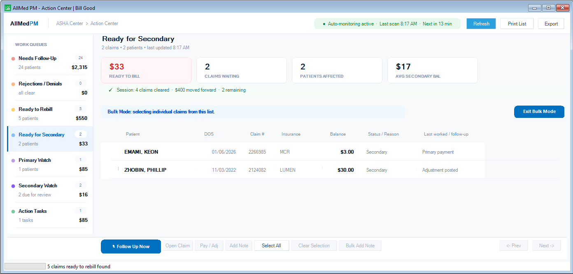Viewport: 573px width, 274px height.
Task: Open the Rejections / Denials queue
Action: point(50,88)
